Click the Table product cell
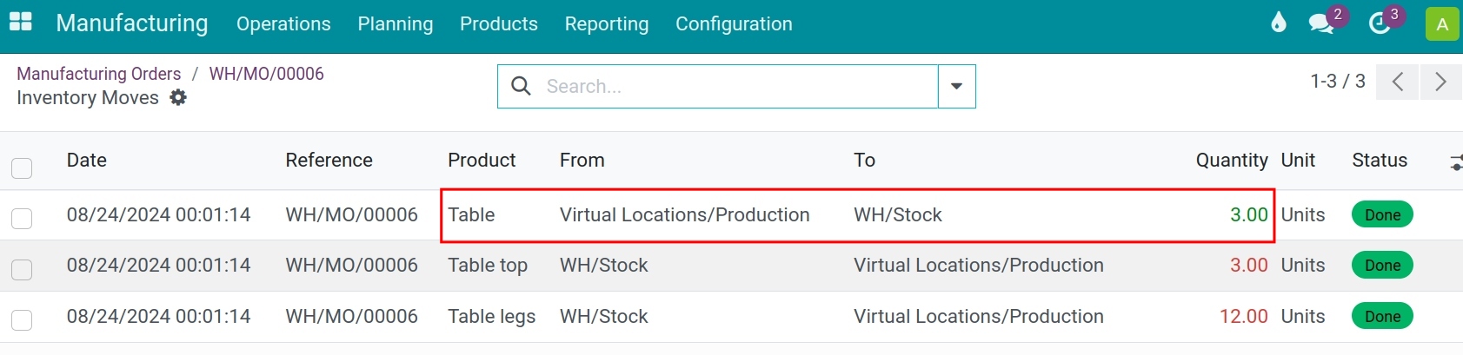Viewport: 1463px width, 355px height. (471, 214)
